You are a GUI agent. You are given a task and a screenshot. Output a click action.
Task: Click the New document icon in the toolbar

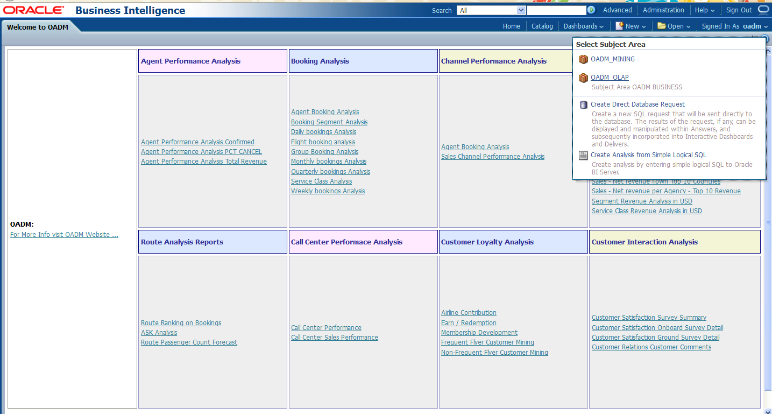click(620, 26)
